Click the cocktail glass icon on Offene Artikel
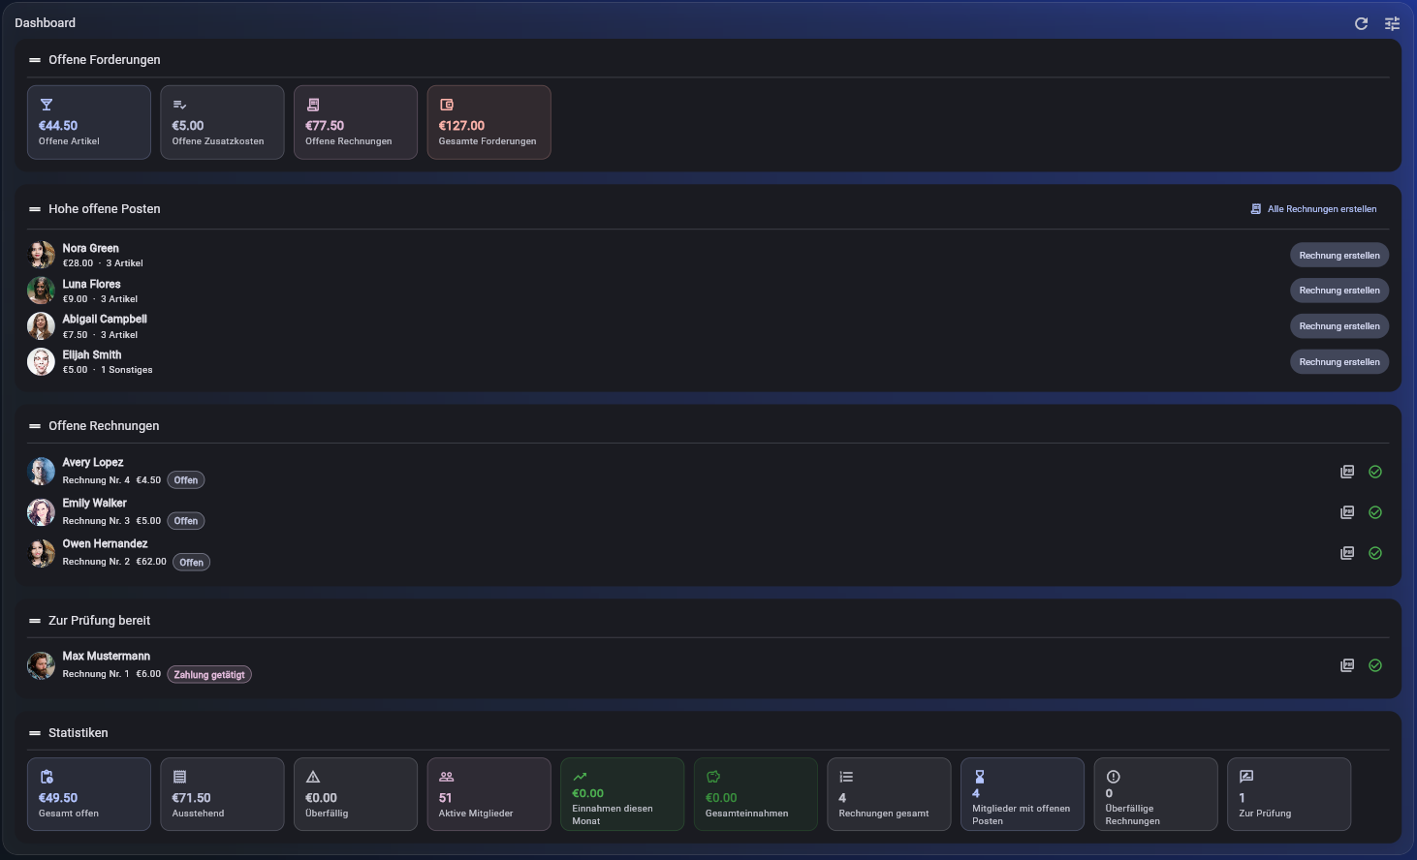Viewport: 1417px width, 860px height. pyautogui.click(x=47, y=105)
